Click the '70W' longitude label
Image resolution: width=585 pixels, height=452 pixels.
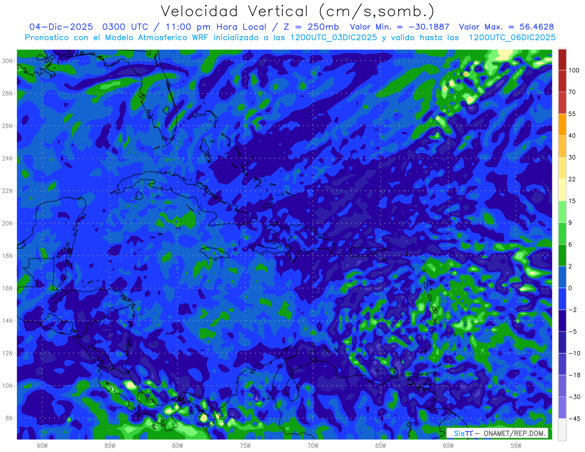tap(313, 446)
